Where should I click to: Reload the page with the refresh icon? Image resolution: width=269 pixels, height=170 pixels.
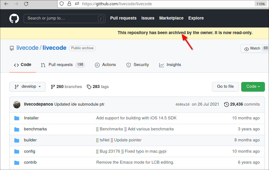tap(26, 4)
